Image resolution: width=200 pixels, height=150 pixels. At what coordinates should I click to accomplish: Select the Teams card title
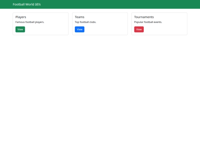pyautogui.click(x=80, y=17)
